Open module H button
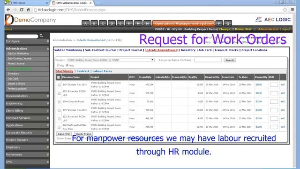 pos(129,23)
